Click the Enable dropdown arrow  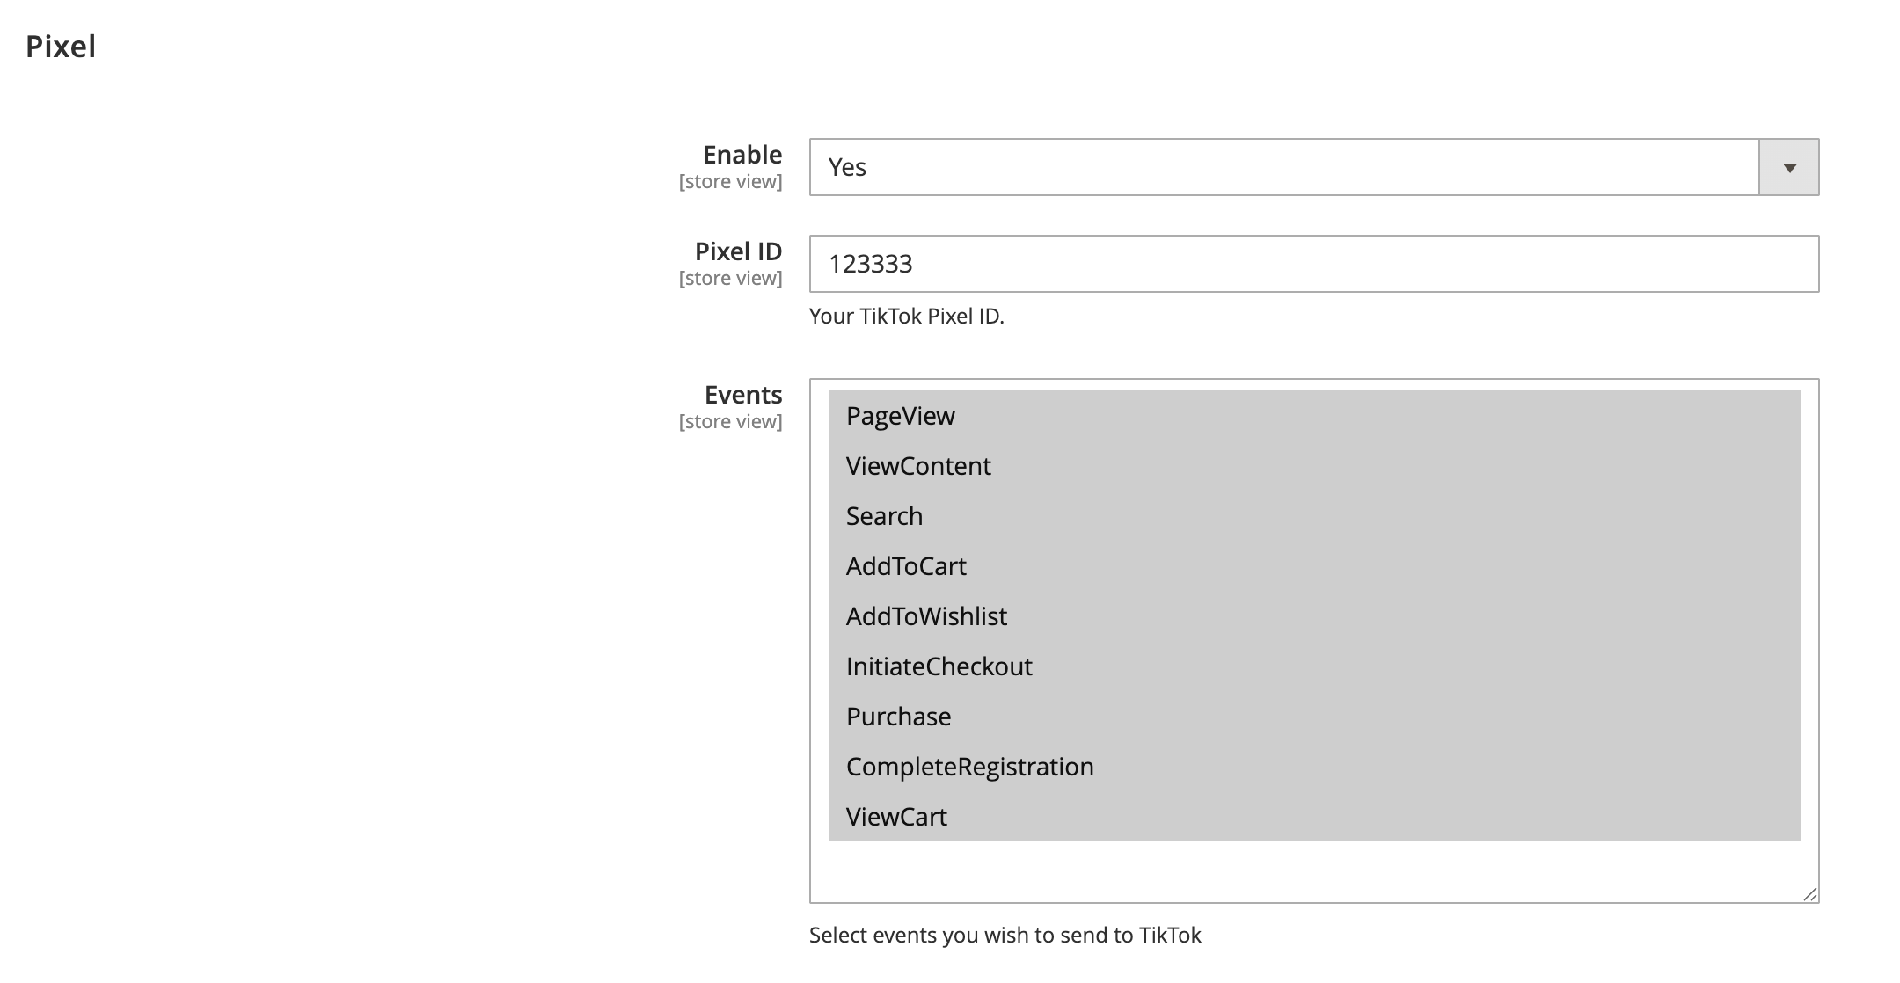pos(1788,167)
